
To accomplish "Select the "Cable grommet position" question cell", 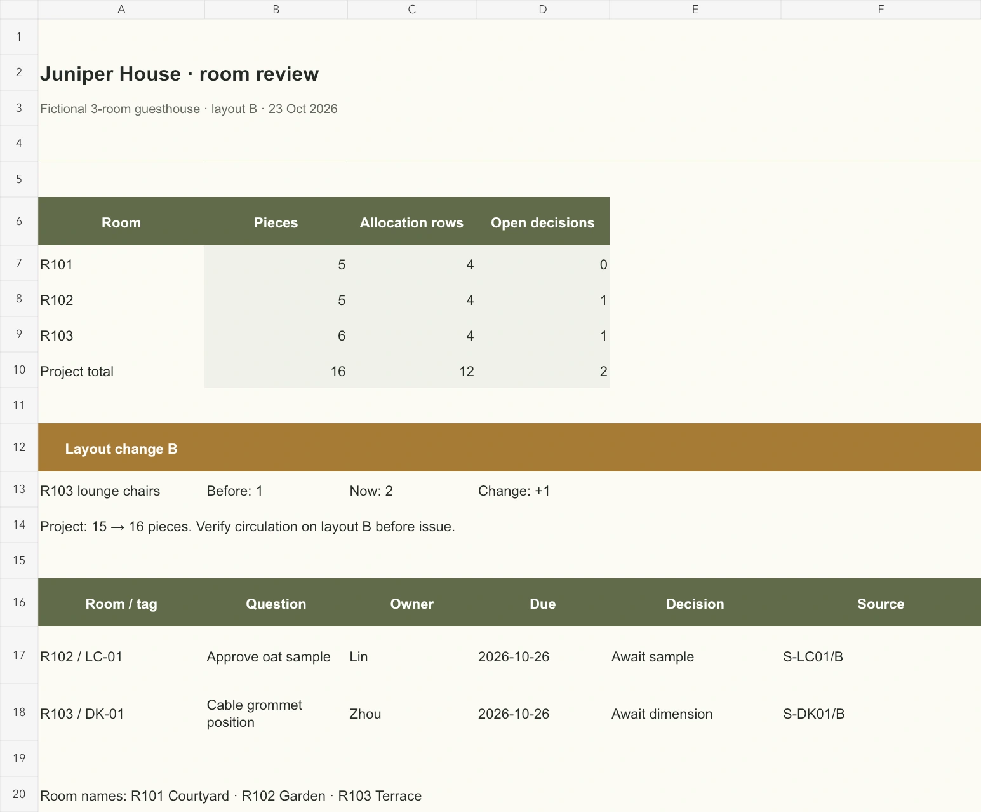I will tap(276, 714).
